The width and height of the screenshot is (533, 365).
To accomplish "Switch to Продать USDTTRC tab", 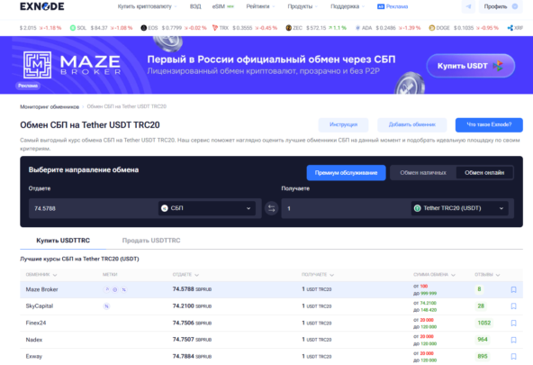I will (151, 241).
